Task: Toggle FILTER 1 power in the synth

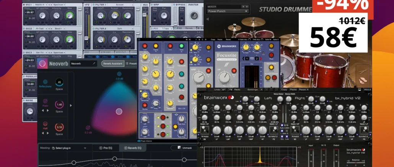Action: tap(94, 5)
